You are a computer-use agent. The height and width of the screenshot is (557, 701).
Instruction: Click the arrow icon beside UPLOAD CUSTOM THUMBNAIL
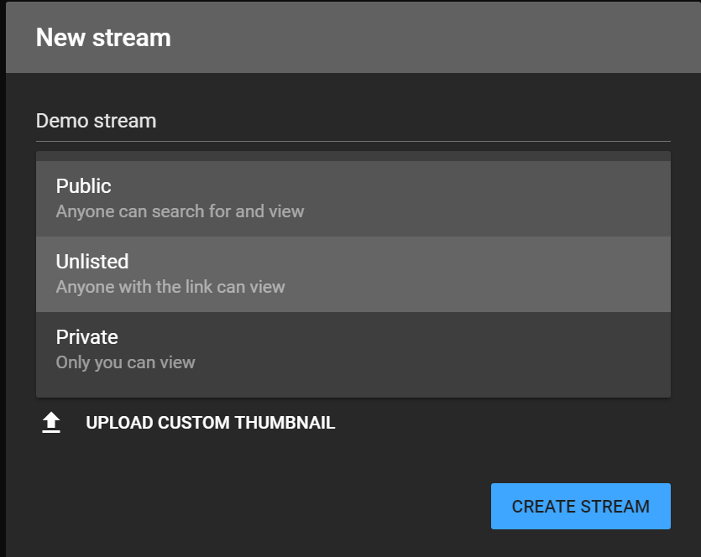point(50,422)
